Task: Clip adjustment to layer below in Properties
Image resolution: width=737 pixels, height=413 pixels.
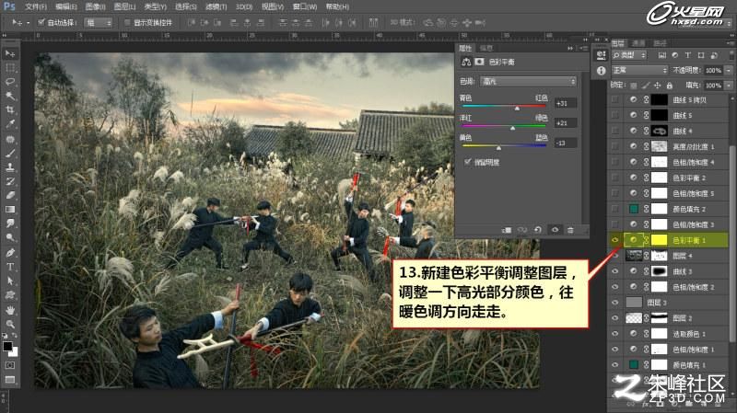Action: coord(506,230)
